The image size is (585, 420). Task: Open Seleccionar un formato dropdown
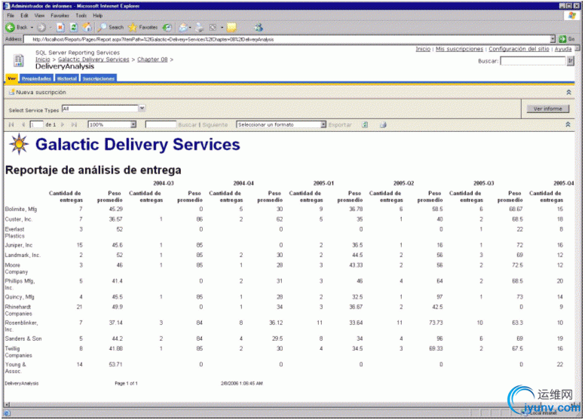323,124
